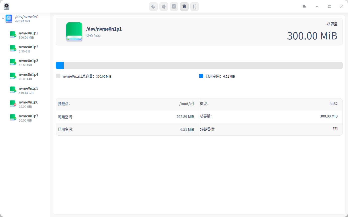
Task: Collapse the /dev/nvme0n1 disk tree
Action: pos(3,19)
